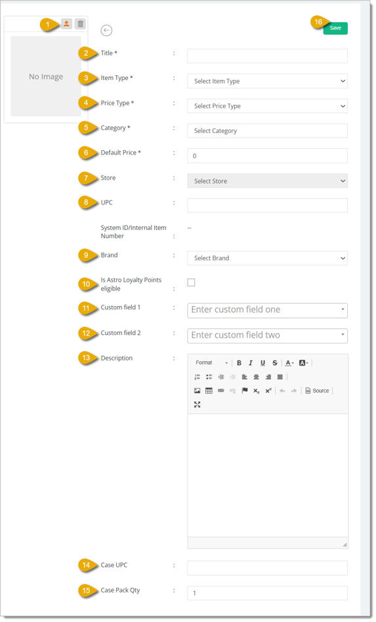The width and height of the screenshot is (376, 622).
Task: Toggle subscript in the editor
Action: coord(257,391)
